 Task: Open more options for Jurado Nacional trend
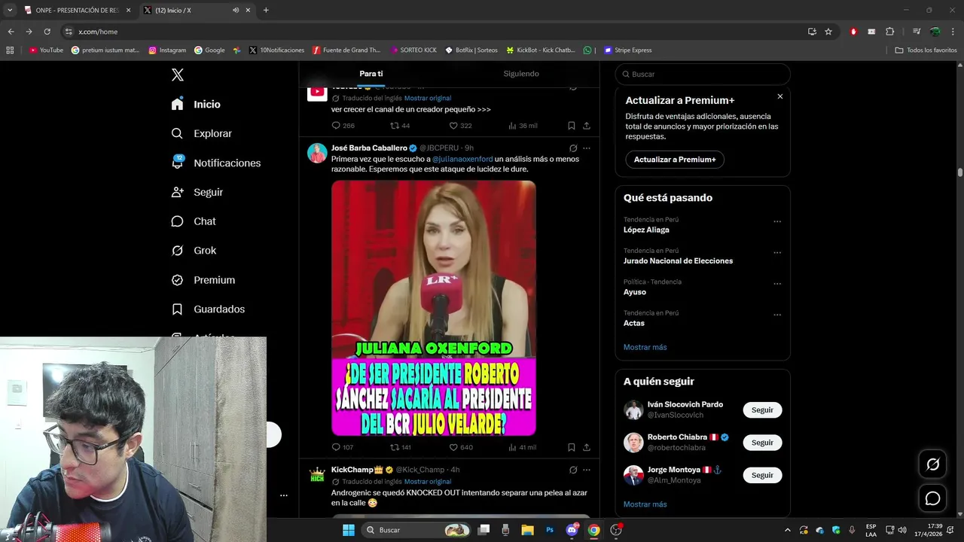777,252
